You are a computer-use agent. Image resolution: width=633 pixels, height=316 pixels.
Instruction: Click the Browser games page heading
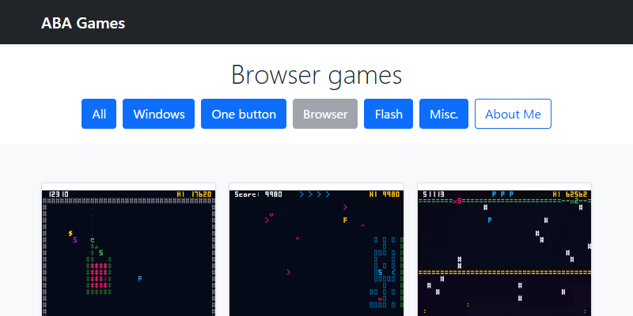[316, 75]
